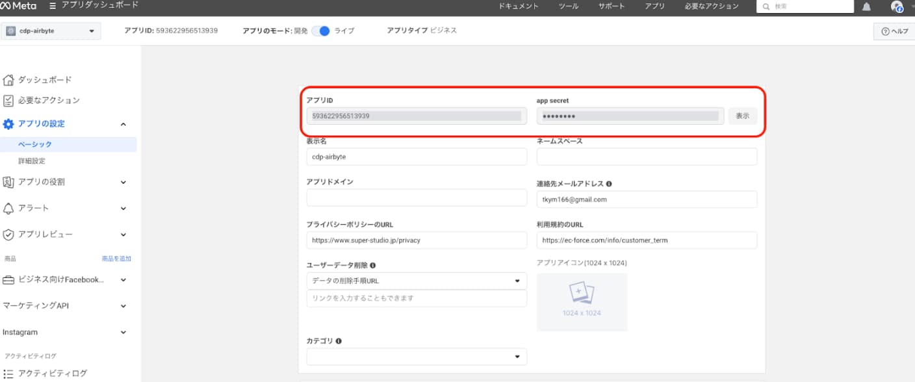Open the データの削除手順URL dropdown
This screenshot has height=382, width=915.
point(417,281)
